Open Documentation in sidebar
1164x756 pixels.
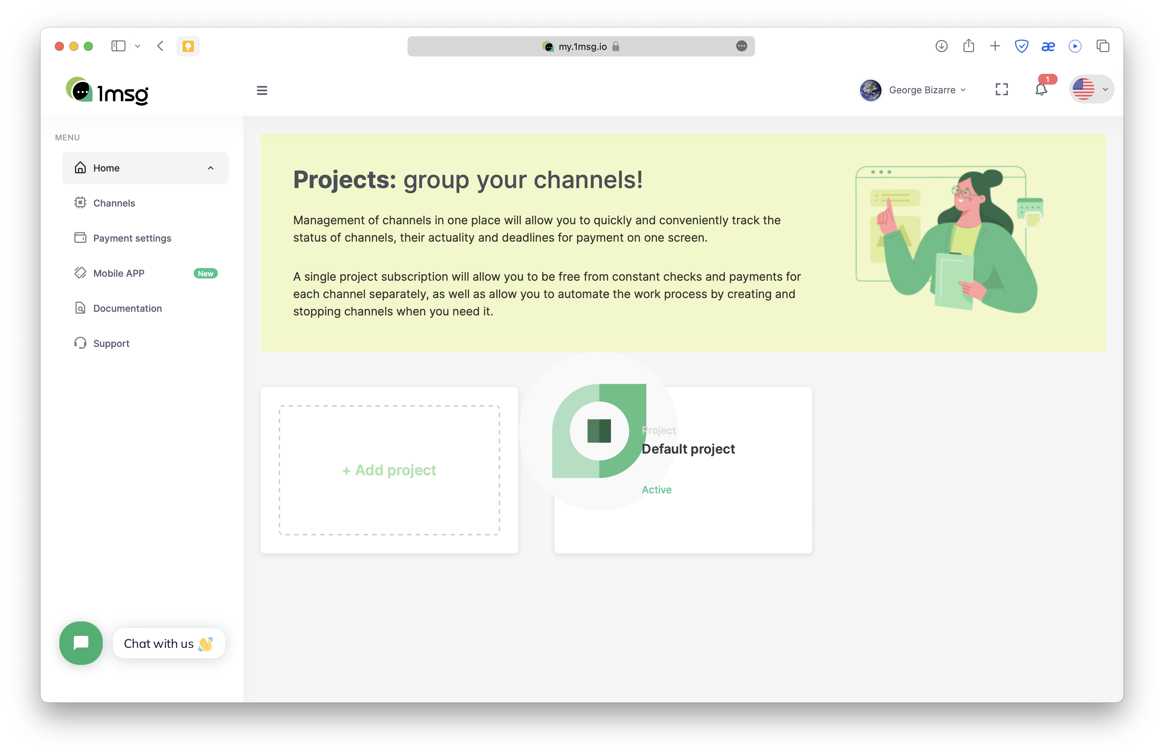[x=127, y=308]
